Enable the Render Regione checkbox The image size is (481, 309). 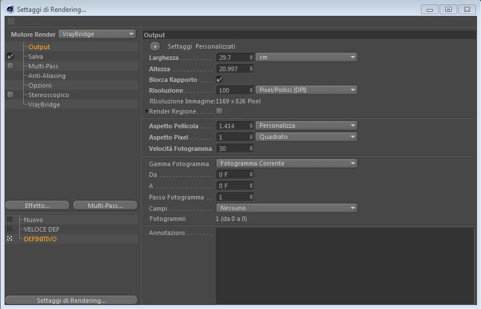(219, 111)
